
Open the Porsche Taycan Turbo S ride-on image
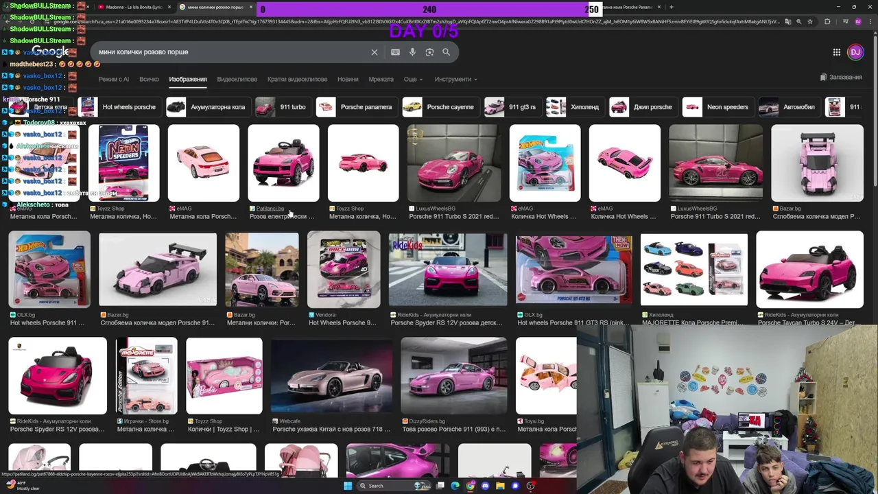[x=809, y=270]
